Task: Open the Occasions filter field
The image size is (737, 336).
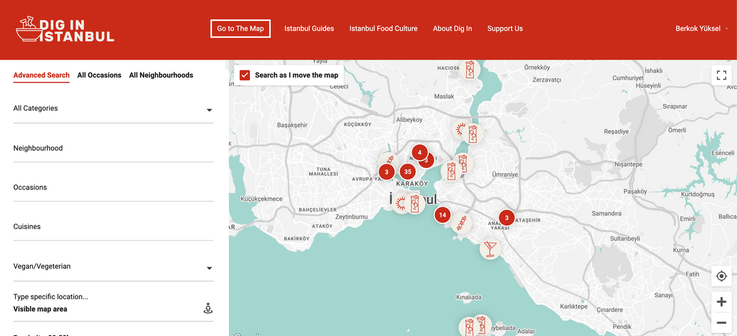Action: 113,188
